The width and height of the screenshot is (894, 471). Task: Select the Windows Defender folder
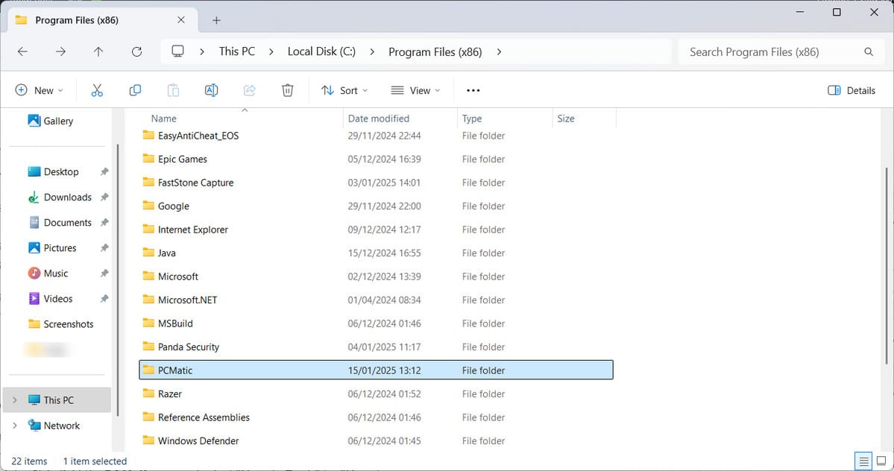(377, 440)
